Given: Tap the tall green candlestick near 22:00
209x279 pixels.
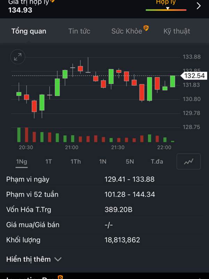Looking at the screenshot, I should point(149,89).
